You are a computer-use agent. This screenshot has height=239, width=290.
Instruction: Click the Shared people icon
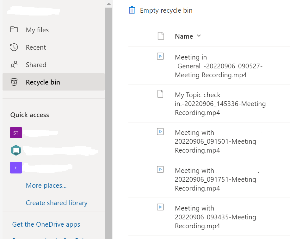[14, 65]
